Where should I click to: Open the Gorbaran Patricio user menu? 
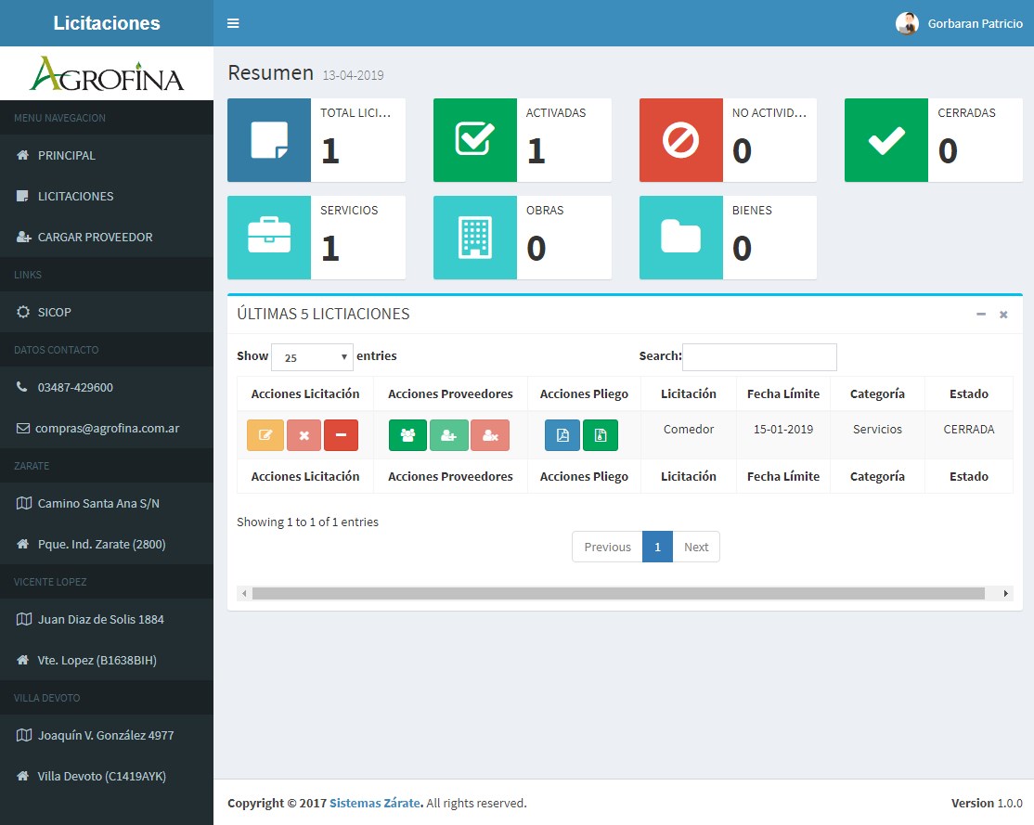pos(961,24)
